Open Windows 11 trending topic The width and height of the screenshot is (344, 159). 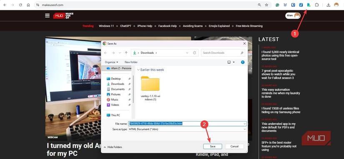coord(106,26)
